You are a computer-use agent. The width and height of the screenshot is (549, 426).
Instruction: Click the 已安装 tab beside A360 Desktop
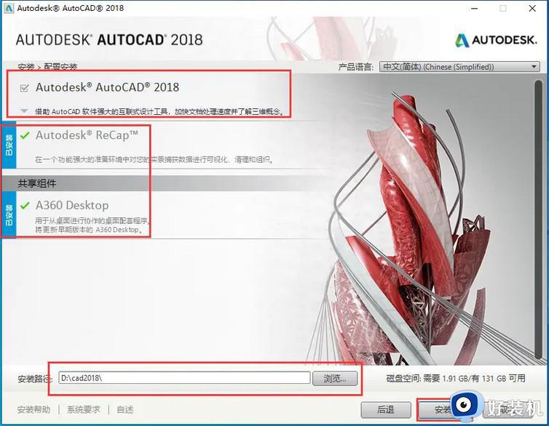point(9,214)
